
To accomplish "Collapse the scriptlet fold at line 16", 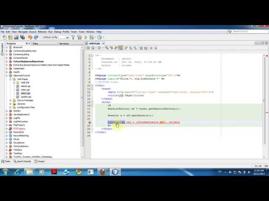I will (92, 106).
